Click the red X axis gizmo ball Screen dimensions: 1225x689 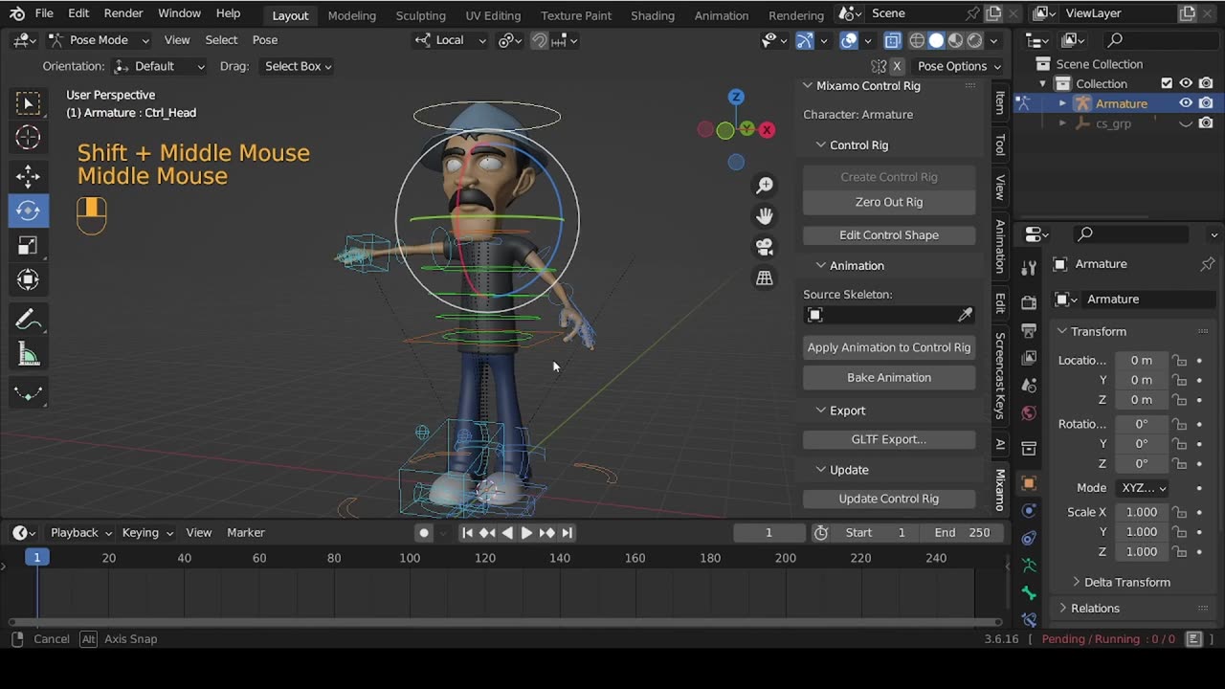point(767,130)
